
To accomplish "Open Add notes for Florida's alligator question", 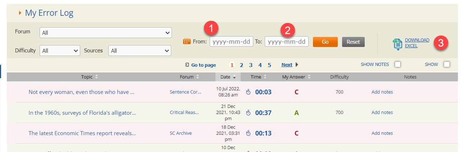I will tap(382, 113).
